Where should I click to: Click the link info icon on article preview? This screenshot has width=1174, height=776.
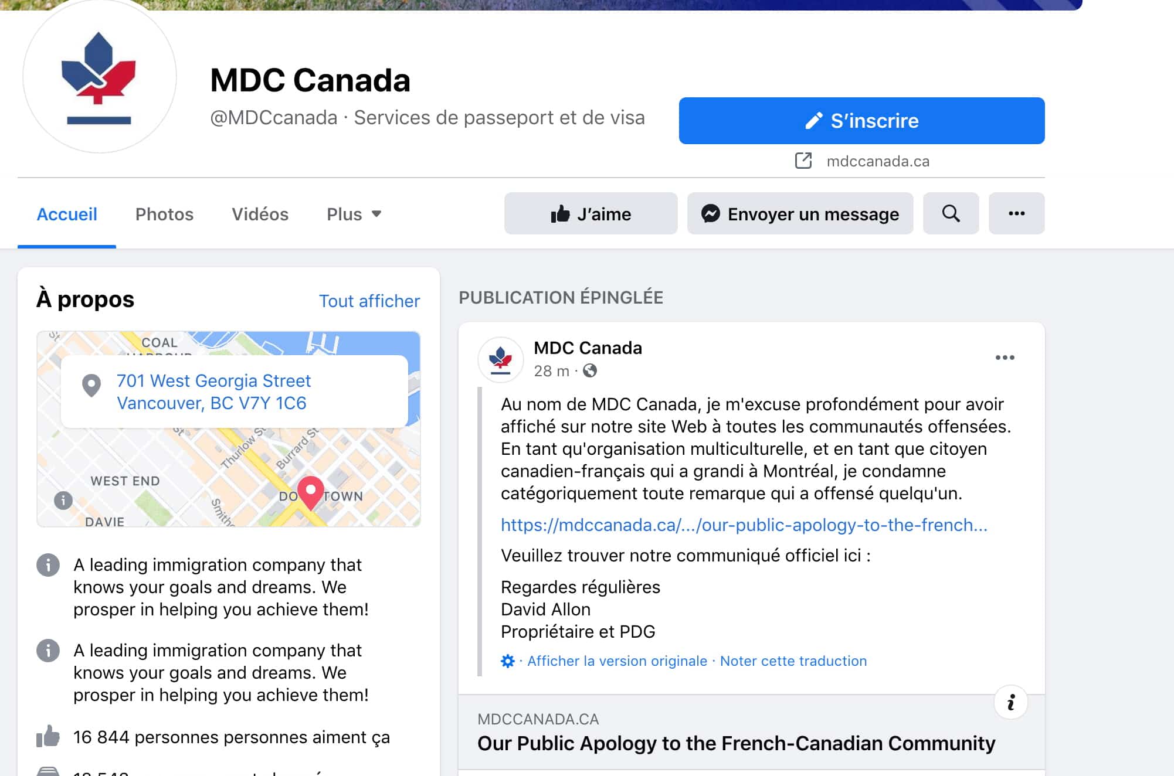click(1010, 702)
